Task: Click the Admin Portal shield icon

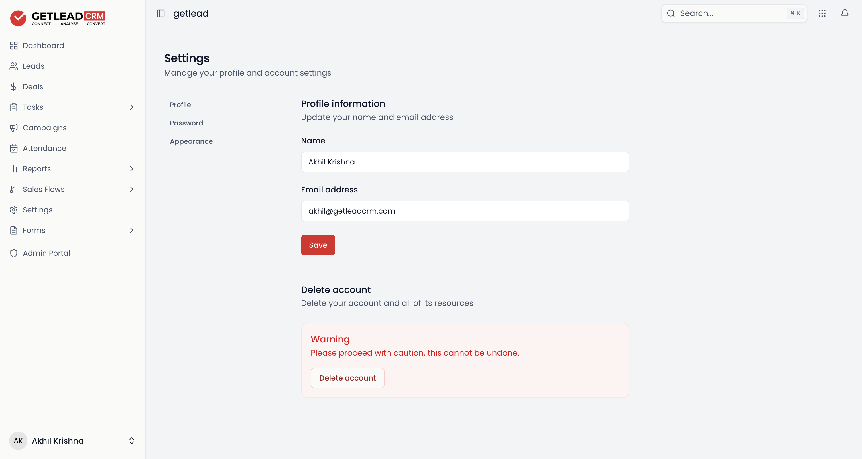Action: pyautogui.click(x=14, y=253)
